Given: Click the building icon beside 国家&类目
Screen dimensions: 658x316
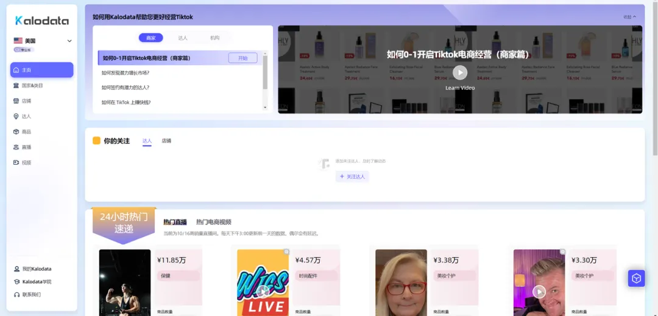Looking at the screenshot, I should point(16,86).
